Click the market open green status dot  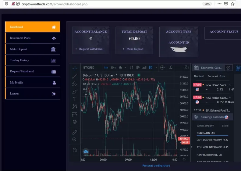[139, 75]
